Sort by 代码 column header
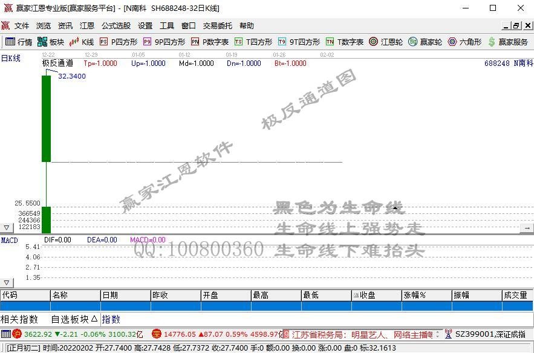 [x=25, y=295]
